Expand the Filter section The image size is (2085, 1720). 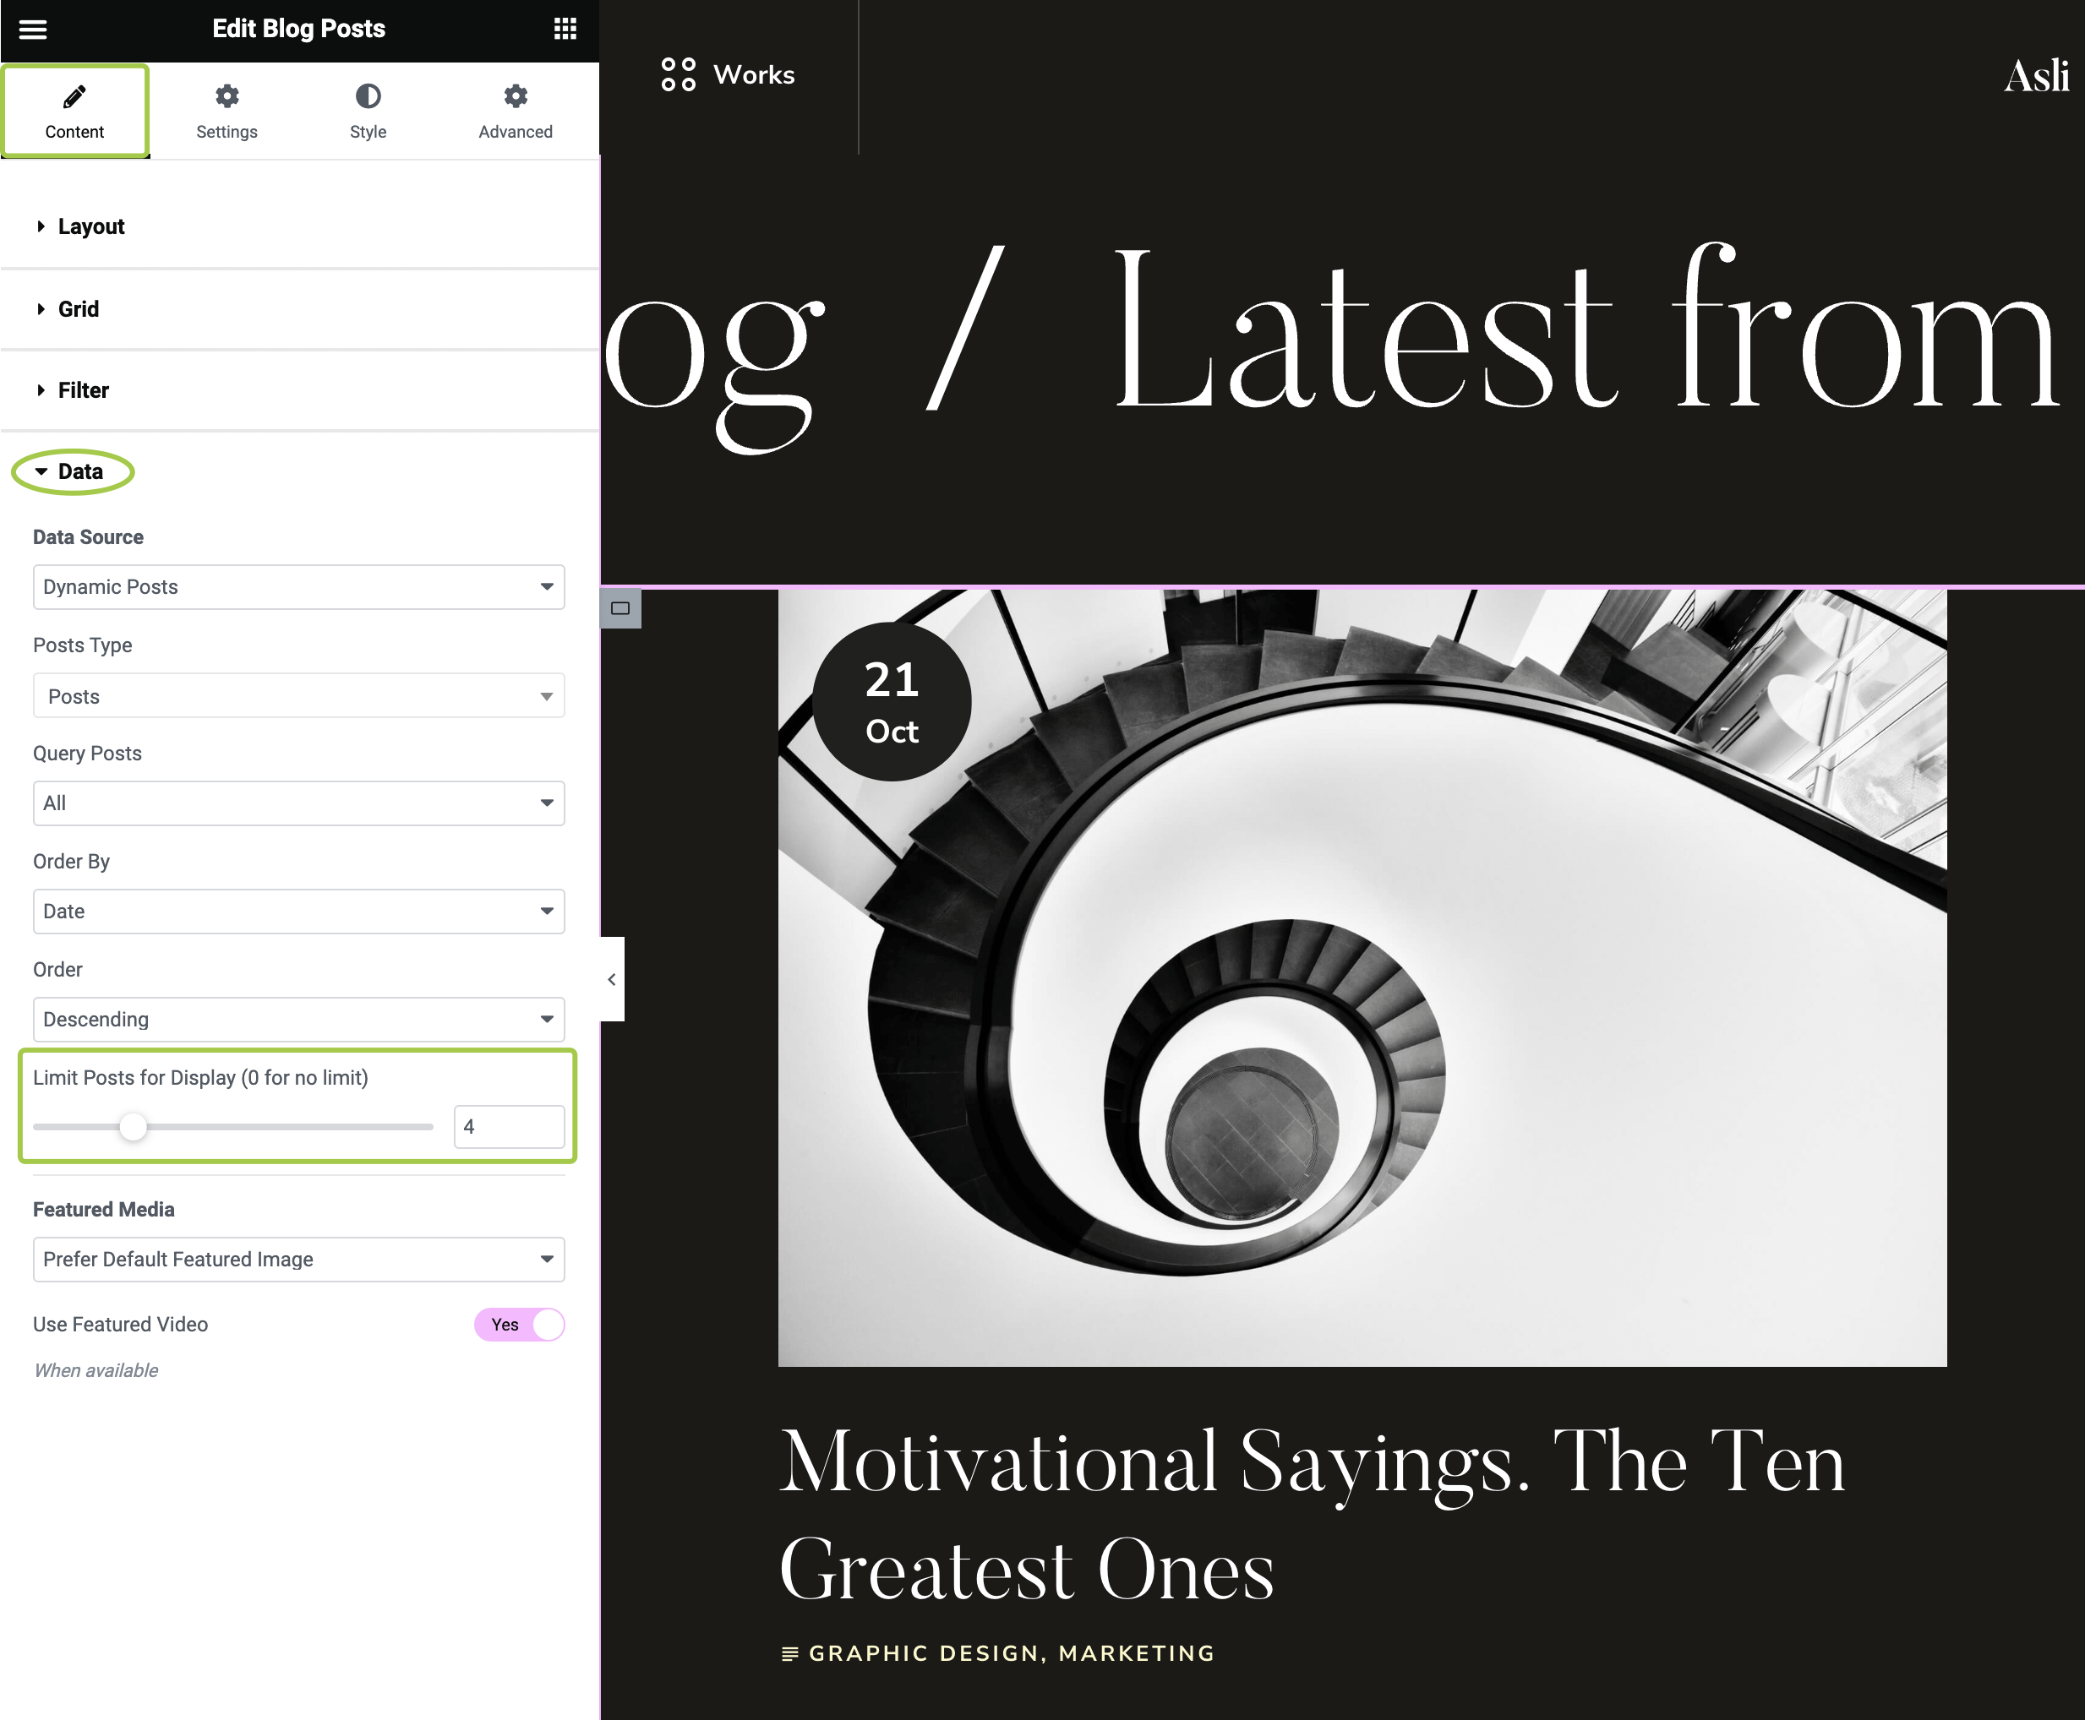pyautogui.click(x=83, y=390)
